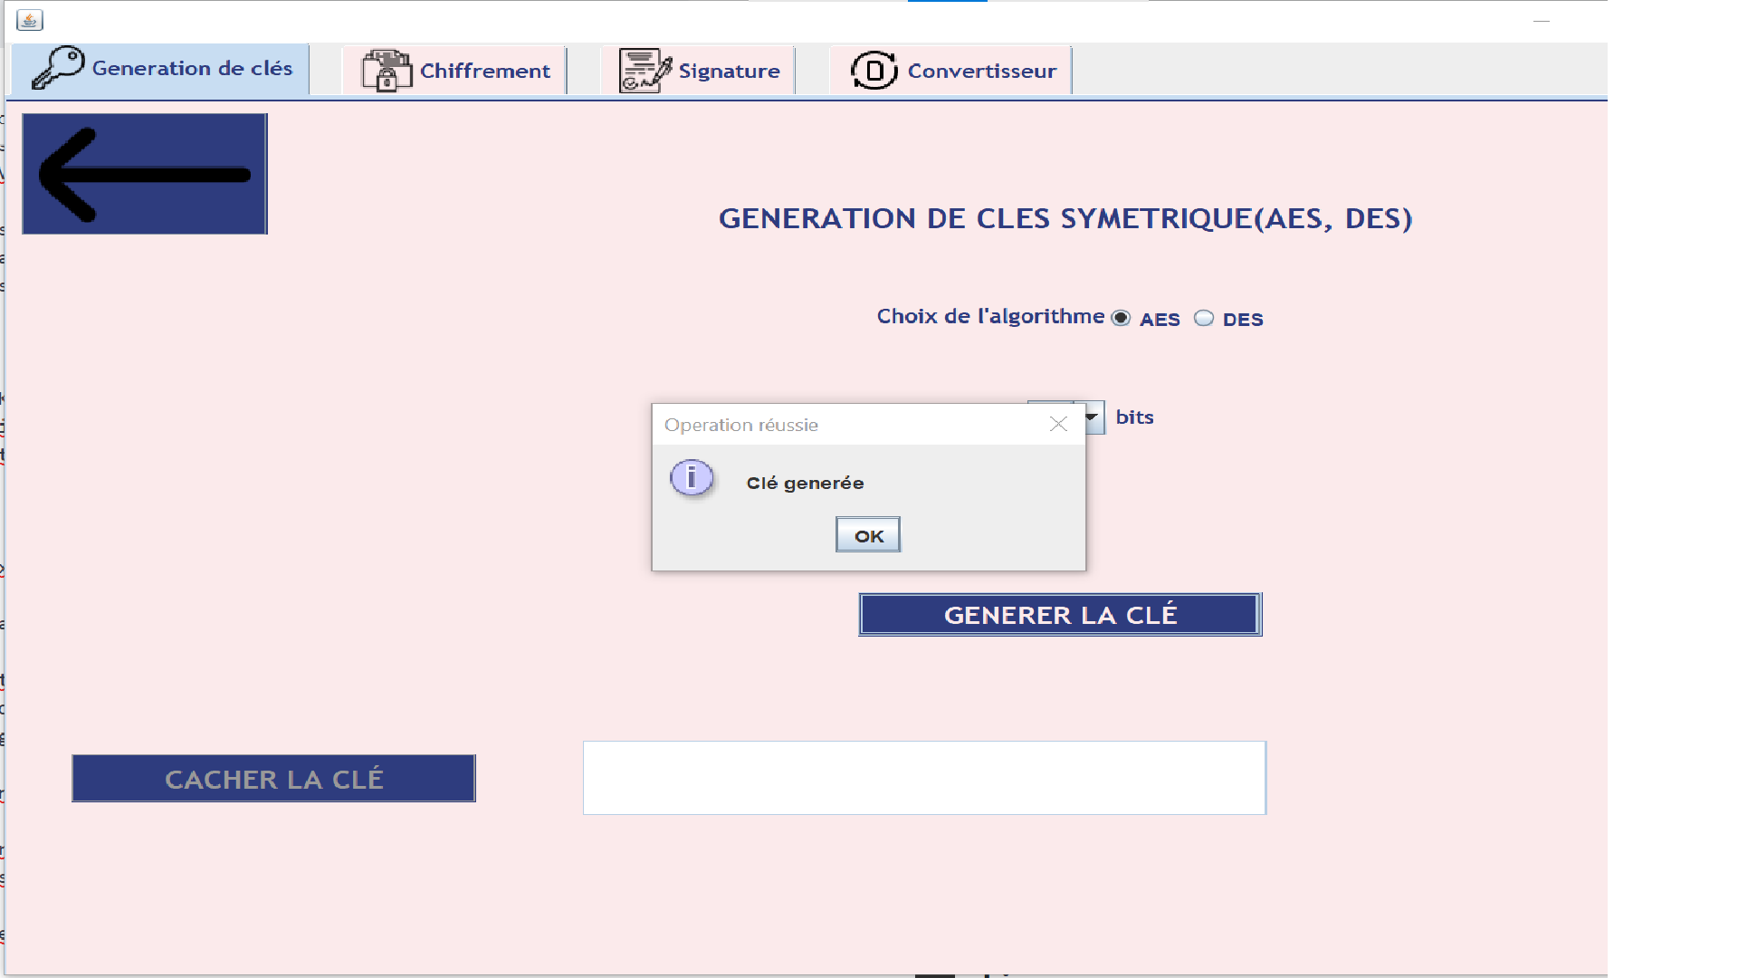Click the generated key text field
Viewport: 1738px width, 978px height.
coord(924,778)
